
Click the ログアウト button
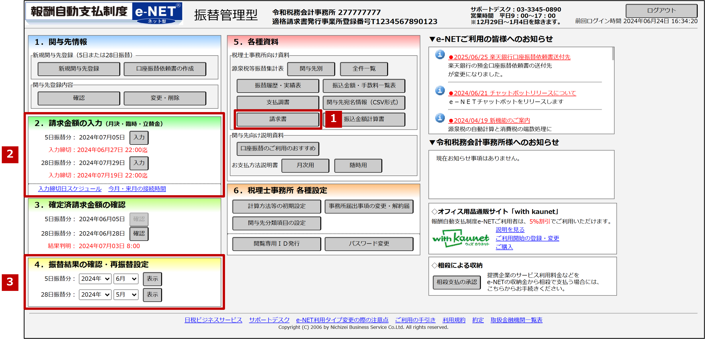661,11
